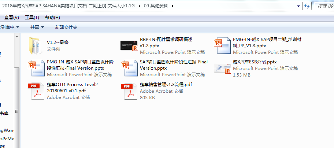Open the 查看(V) menu
The height and width of the screenshot is (148, 334).
[x=11, y=18]
